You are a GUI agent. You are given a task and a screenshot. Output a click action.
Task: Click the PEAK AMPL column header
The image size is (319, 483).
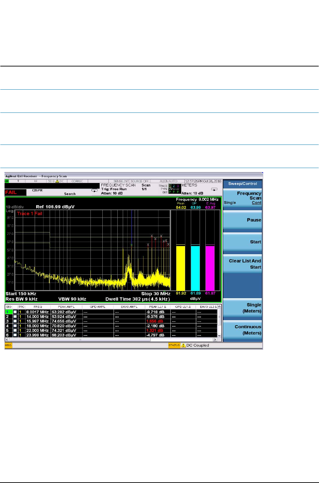click(x=66, y=307)
